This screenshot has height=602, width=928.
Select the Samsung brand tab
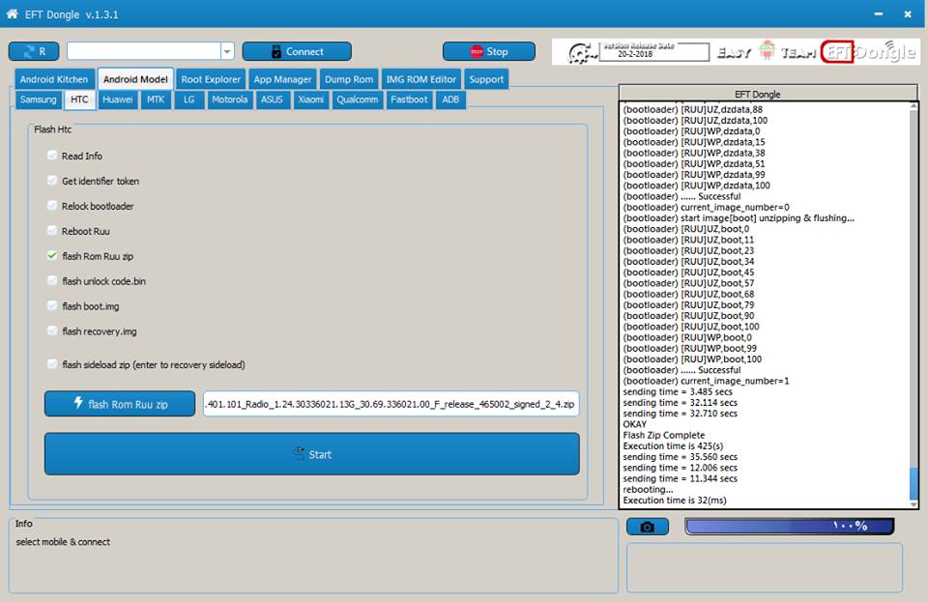pyautogui.click(x=38, y=100)
